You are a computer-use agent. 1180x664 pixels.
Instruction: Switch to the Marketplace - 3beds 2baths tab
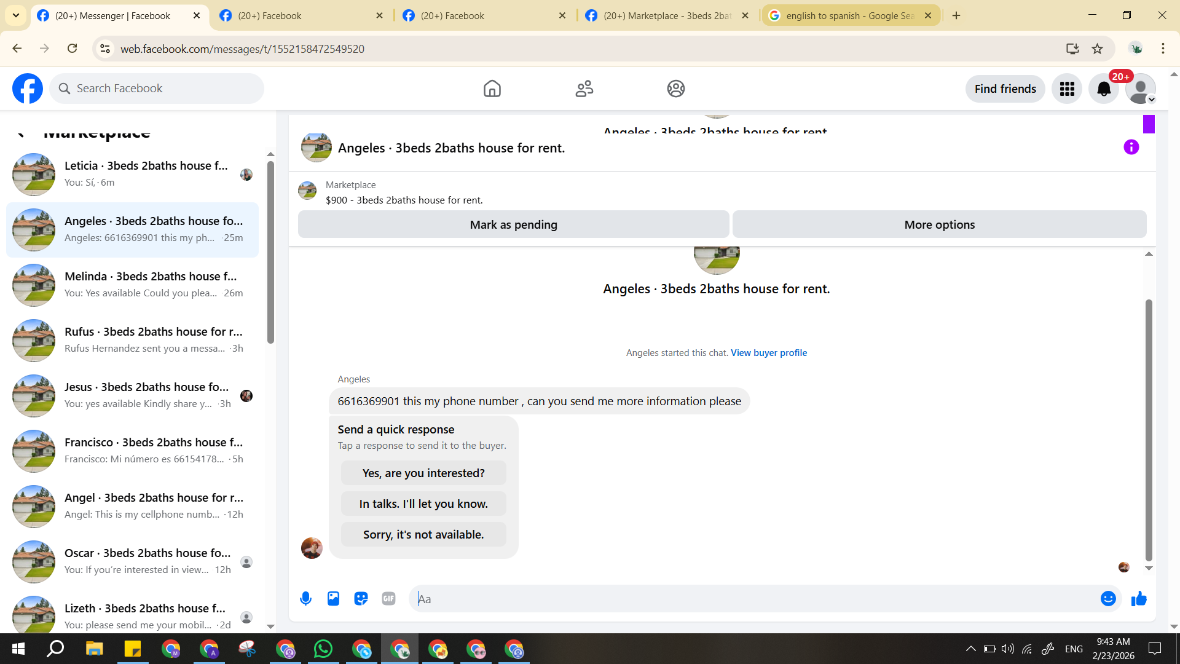tap(667, 16)
